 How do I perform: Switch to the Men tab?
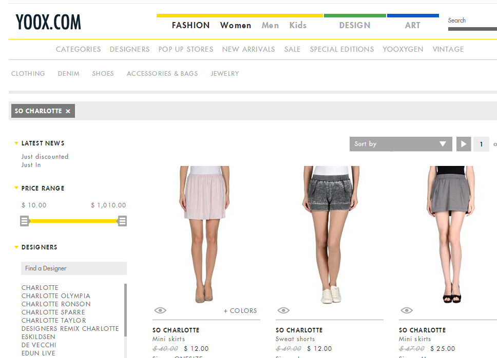click(x=270, y=25)
